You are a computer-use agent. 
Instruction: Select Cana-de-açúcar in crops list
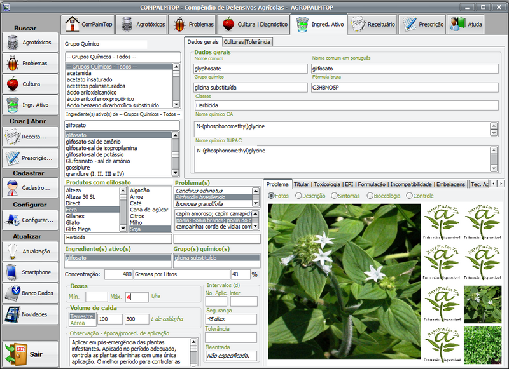coord(150,210)
